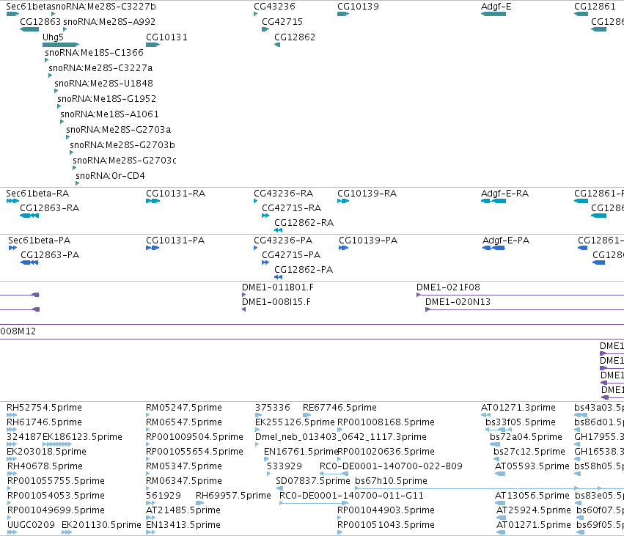Viewport: 624px width, 536px height.
Task: Click snoRNA:Me28S-U1848 label
Action: (x=104, y=84)
